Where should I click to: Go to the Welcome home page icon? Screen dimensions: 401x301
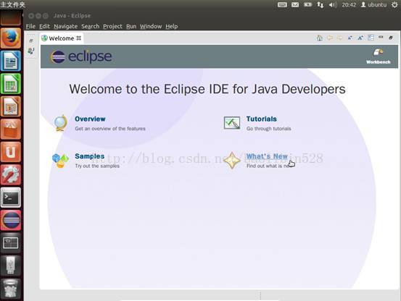(x=319, y=38)
